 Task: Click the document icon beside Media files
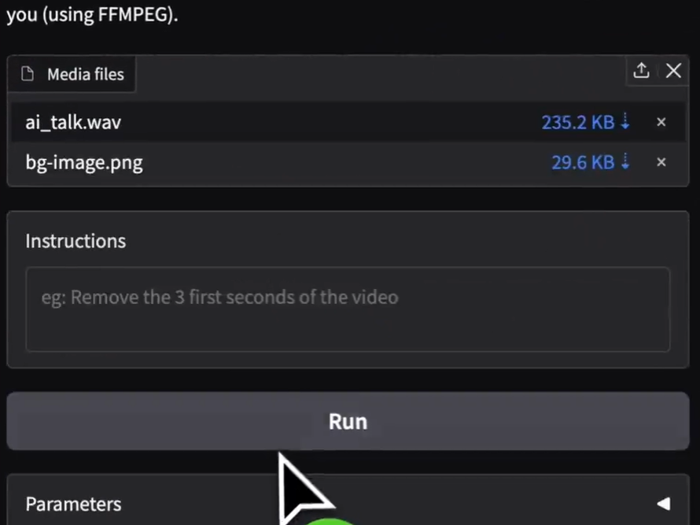pos(28,75)
